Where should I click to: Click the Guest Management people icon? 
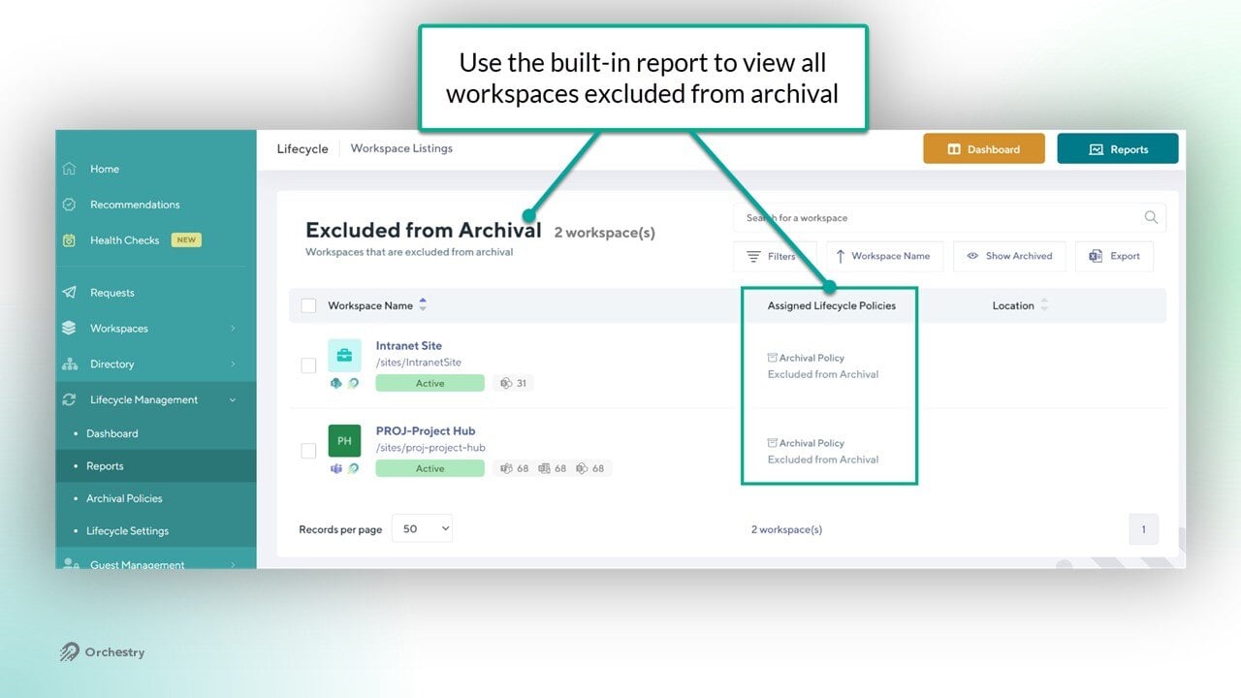69,564
